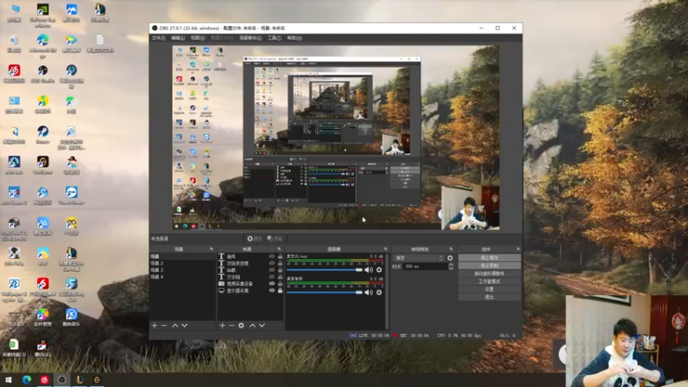Adjust the 桌面音频 volume slider
688x387 pixels.
tap(324, 292)
